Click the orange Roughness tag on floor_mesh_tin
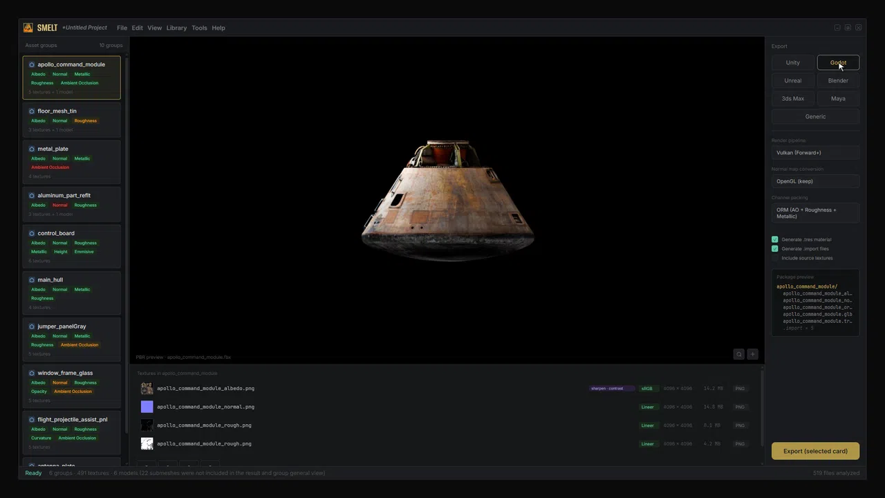 tap(86, 121)
